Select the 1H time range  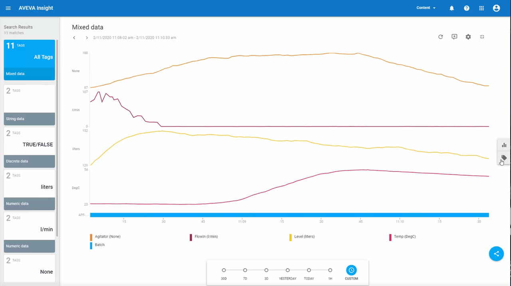(x=330, y=270)
